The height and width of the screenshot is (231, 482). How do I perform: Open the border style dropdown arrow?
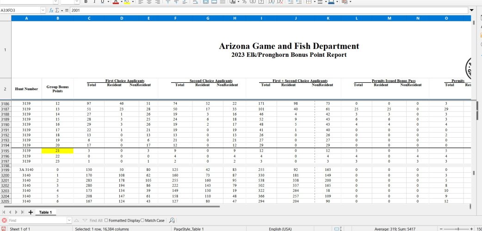(x=326, y=1)
